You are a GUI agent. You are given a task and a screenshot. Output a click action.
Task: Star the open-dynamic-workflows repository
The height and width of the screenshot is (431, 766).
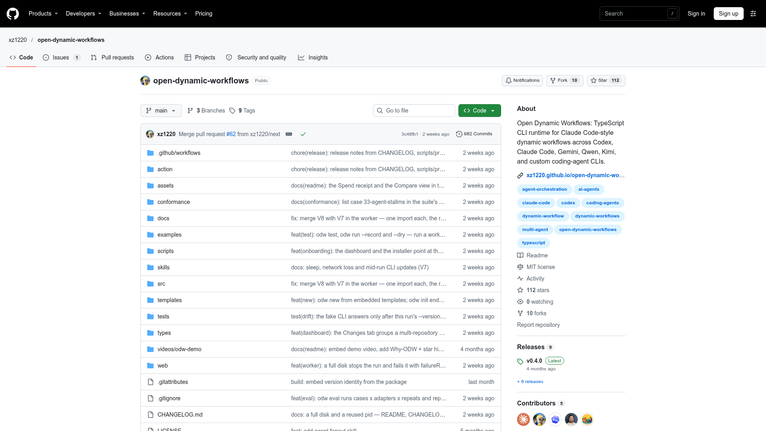pos(606,81)
